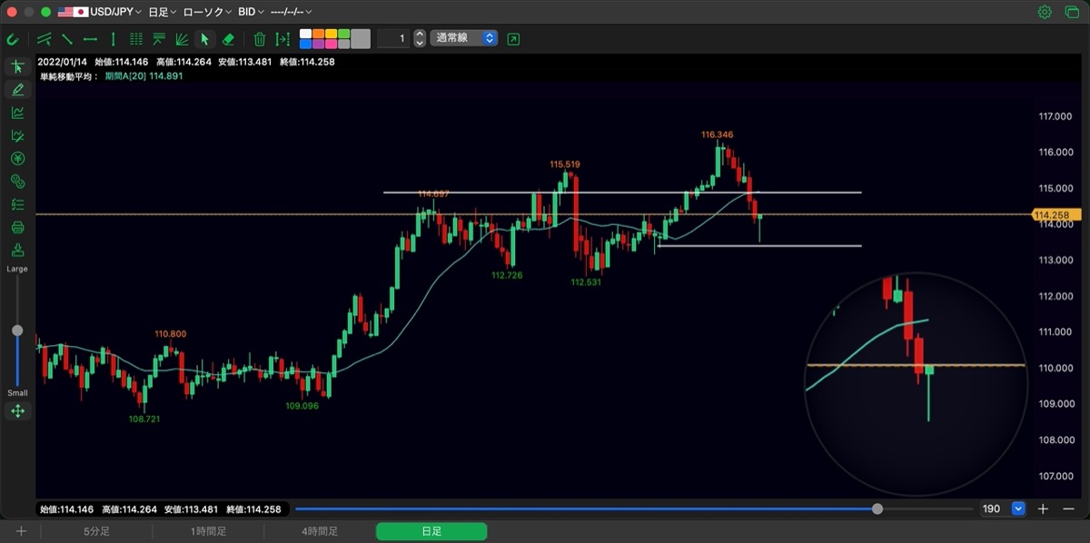Switch to the 4時間足 tab
The image size is (1090, 543).
(320, 531)
